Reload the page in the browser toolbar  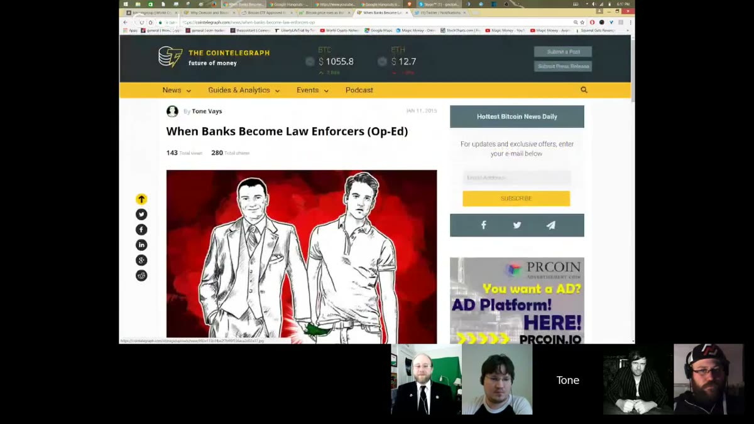tap(142, 23)
